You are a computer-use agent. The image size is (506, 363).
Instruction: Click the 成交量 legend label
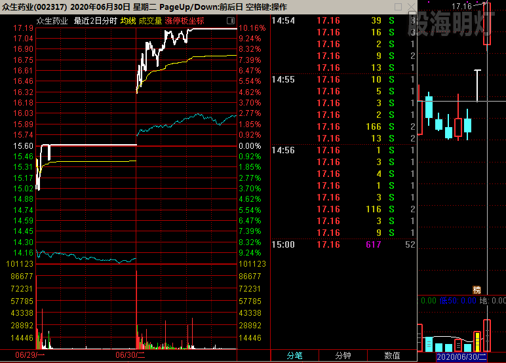coord(150,21)
